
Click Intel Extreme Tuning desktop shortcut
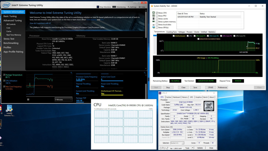[x=9, y=111]
